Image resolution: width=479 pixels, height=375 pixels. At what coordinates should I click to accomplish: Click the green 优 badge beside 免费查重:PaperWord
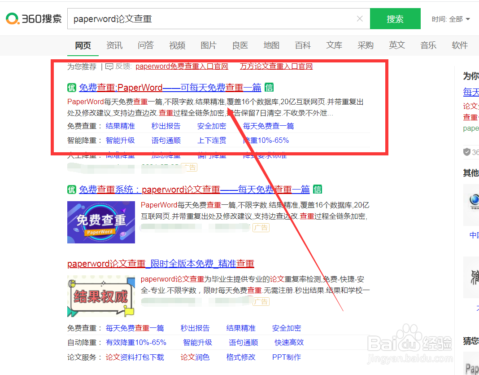pyautogui.click(x=71, y=88)
